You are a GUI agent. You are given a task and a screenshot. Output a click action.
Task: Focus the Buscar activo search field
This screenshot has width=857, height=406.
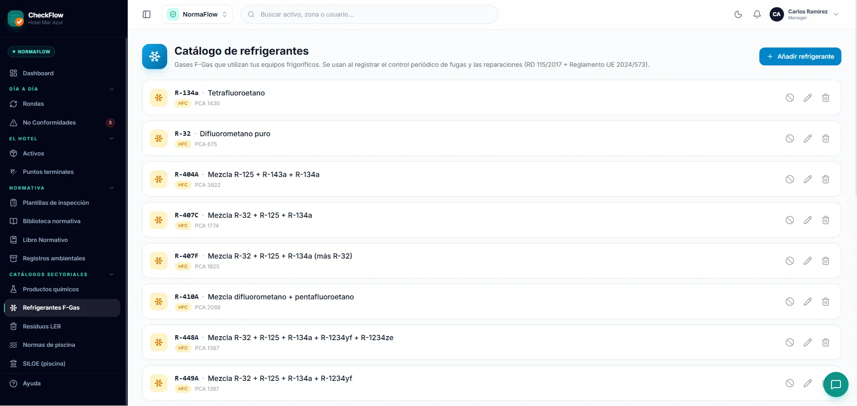coord(369,14)
